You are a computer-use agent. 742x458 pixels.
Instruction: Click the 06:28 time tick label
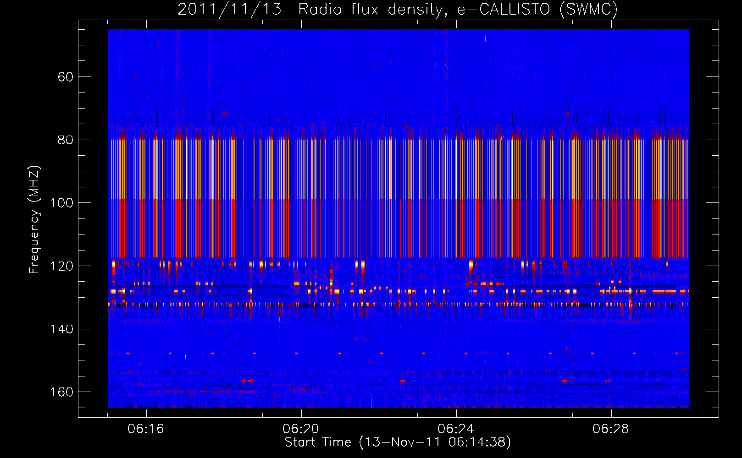pyautogui.click(x=610, y=429)
